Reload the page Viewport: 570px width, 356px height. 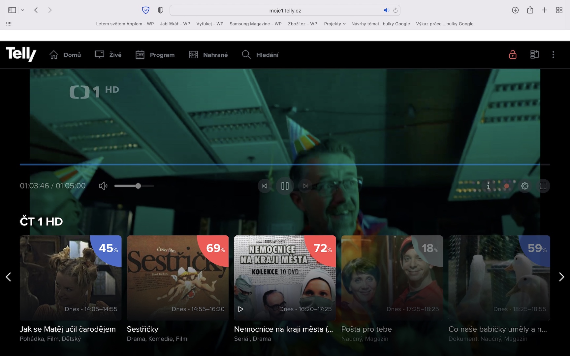pyautogui.click(x=395, y=10)
